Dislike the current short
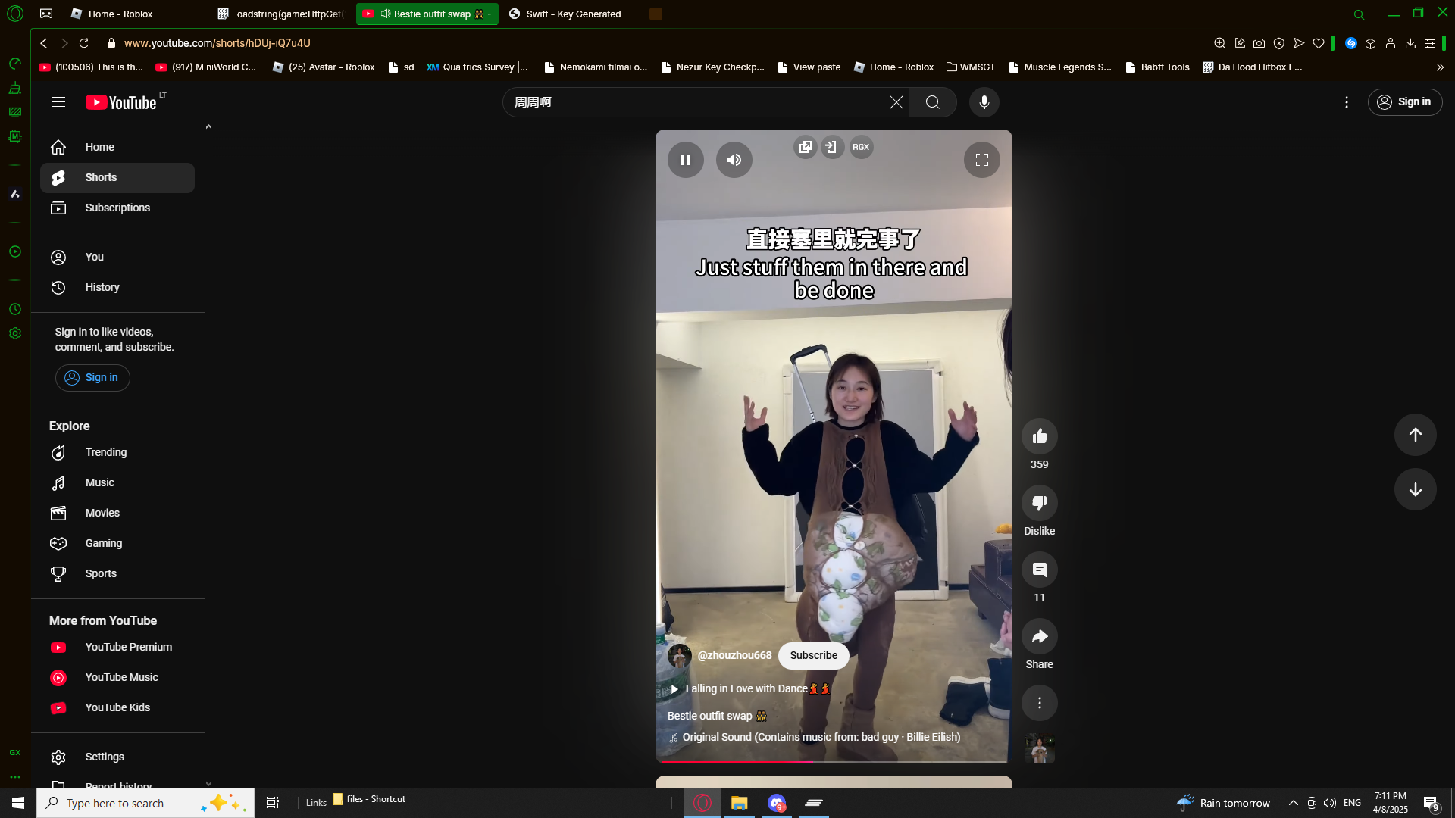This screenshot has height=818, width=1455. pos(1039,503)
